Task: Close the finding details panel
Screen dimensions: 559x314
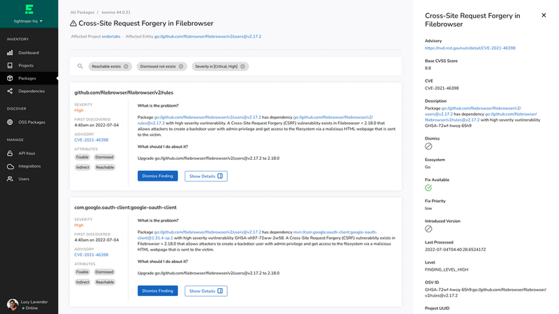Action: click(544, 15)
